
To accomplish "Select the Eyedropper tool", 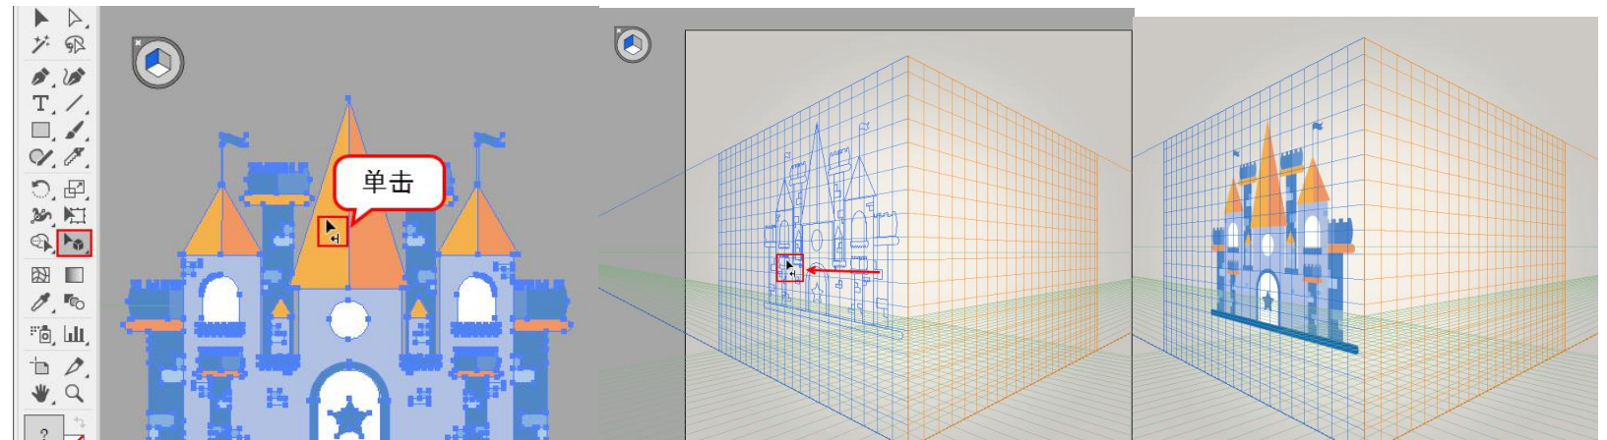I will coord(40,302).
